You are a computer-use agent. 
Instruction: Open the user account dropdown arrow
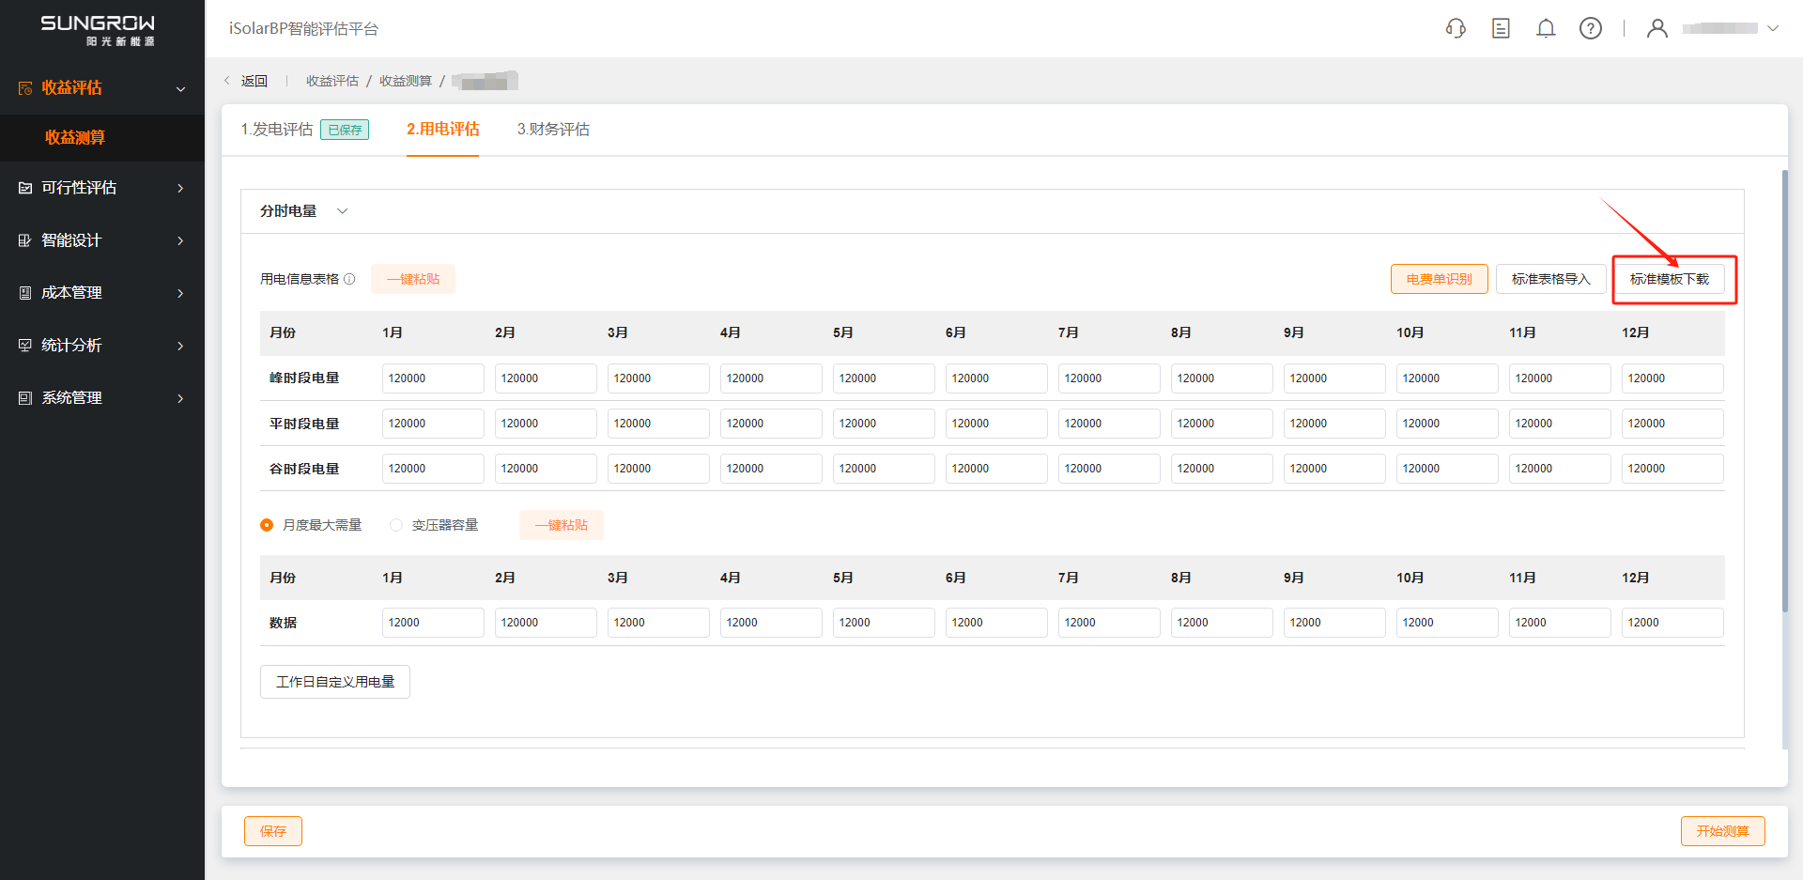pyautogui.click(x=1773, y=28)
